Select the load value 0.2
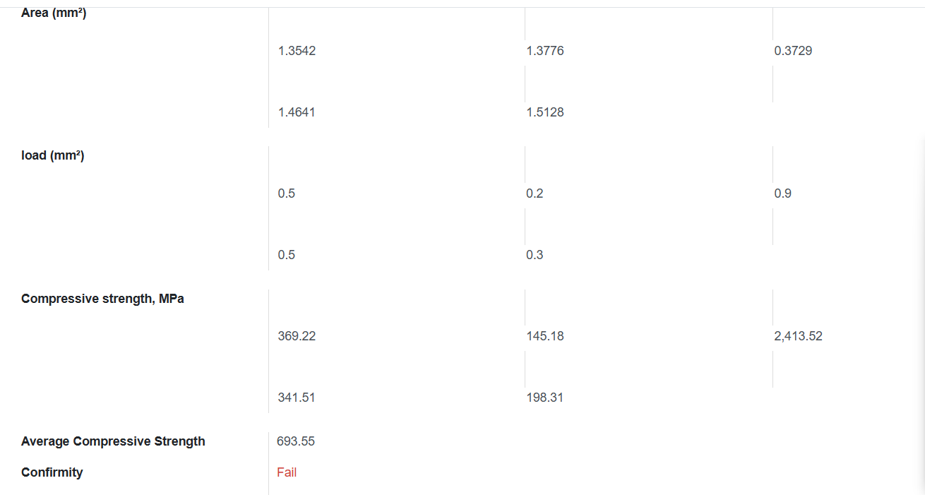Viewport: 925px width, 495px height. [x=535, y=193]
